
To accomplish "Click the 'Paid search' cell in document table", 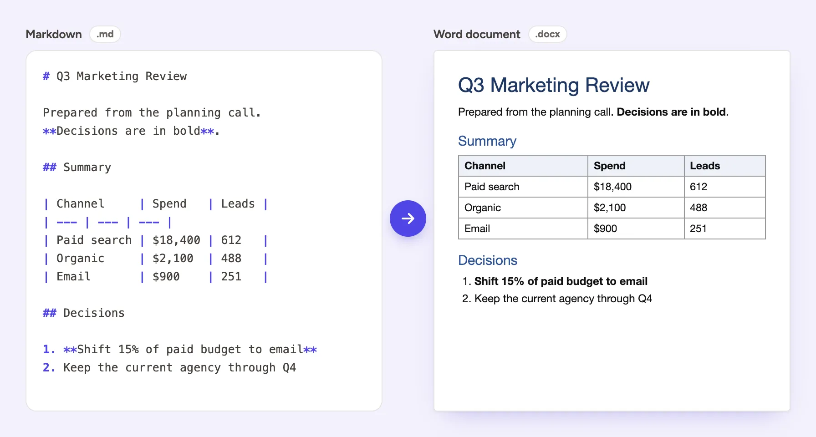I will (x=523, y=187).
